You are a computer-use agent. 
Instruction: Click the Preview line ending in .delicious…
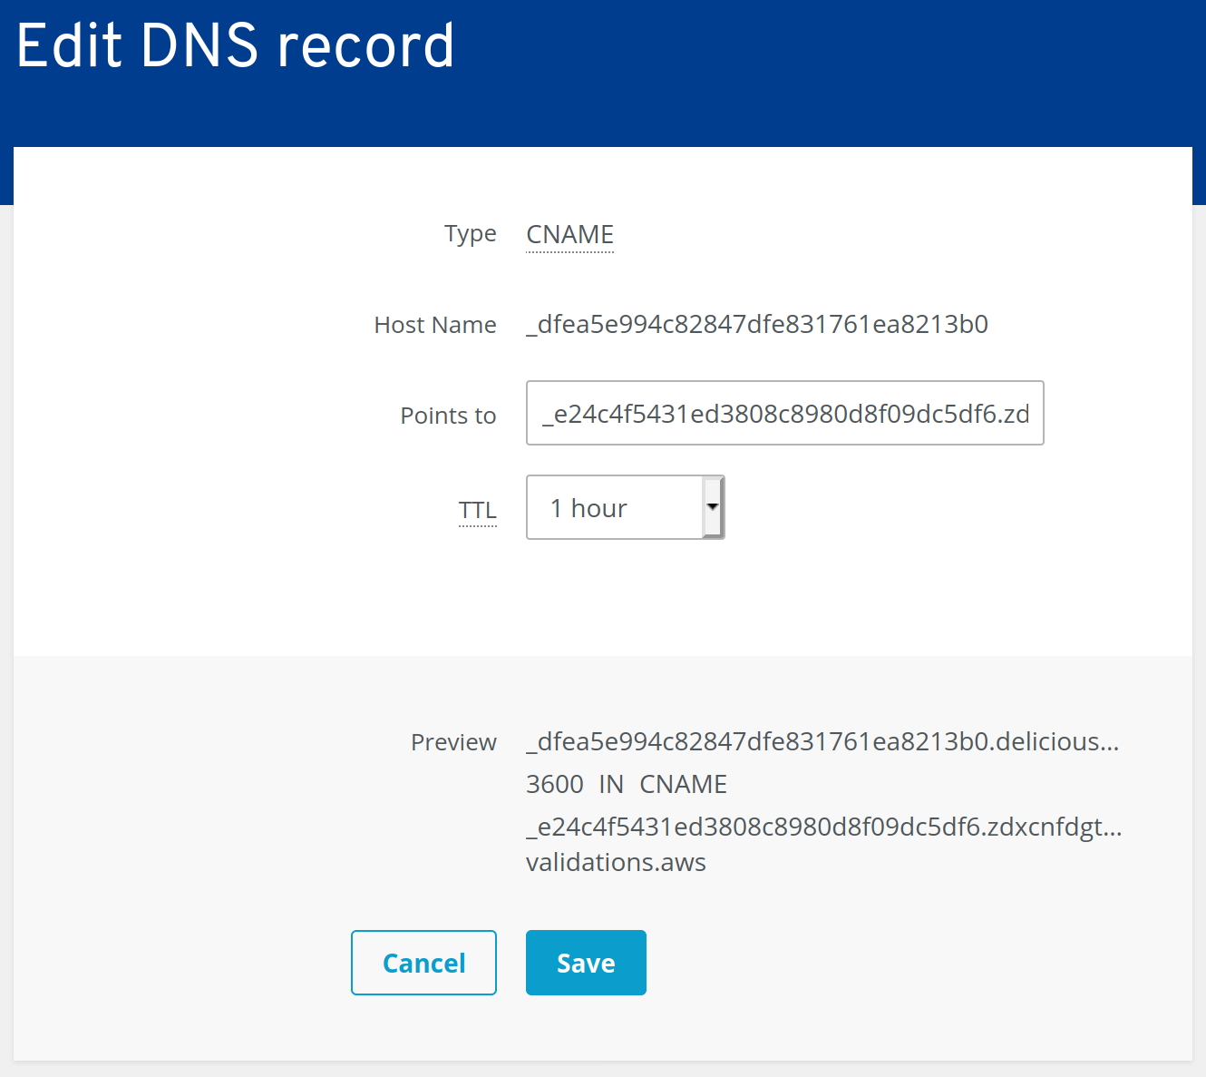point(822,742)
